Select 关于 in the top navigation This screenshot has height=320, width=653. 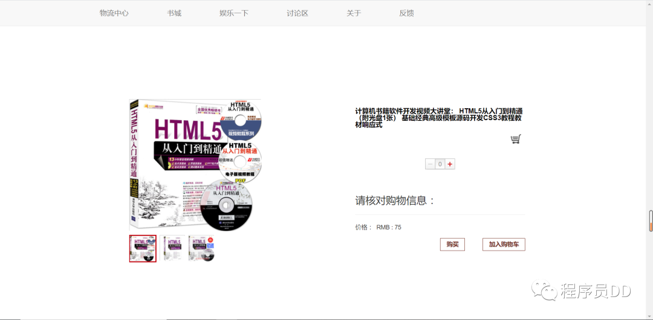[354, 13]
